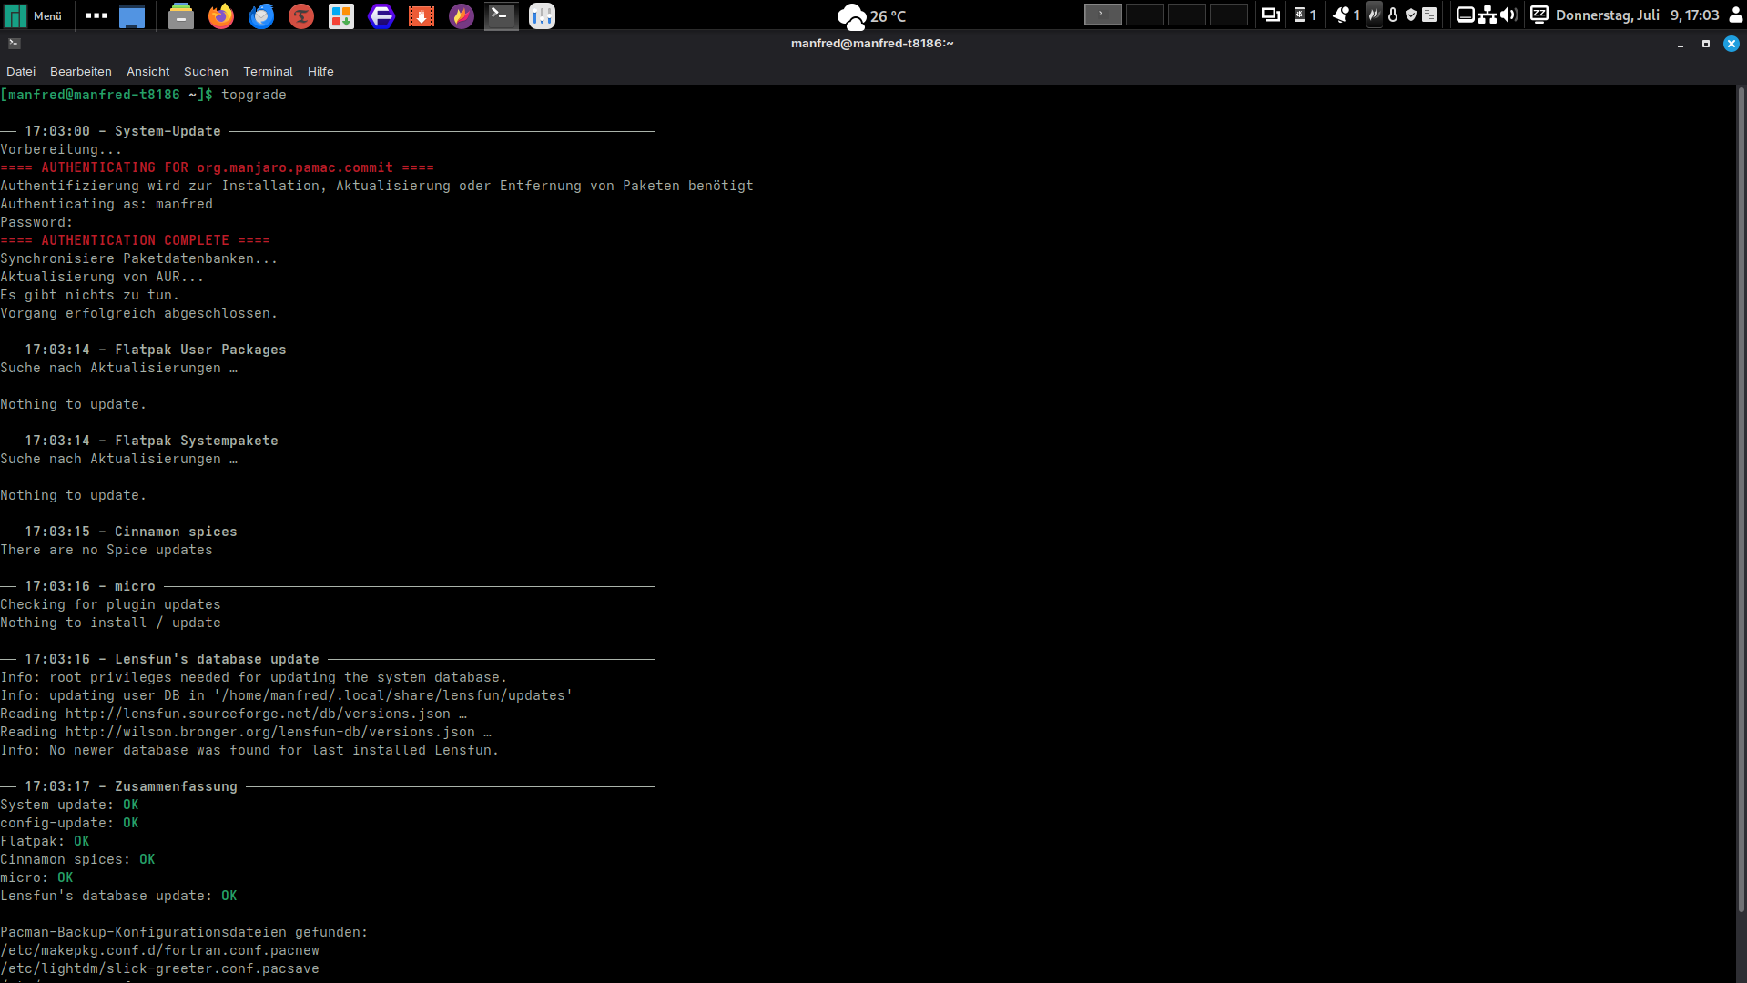The image size is (1747, 983).
Task: Click the 'topgrade' command on the prompt line
Action: click(254, 95)
